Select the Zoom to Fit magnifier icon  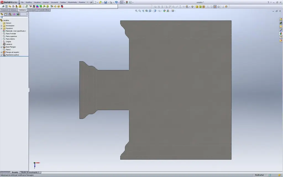tap(136, 11)
